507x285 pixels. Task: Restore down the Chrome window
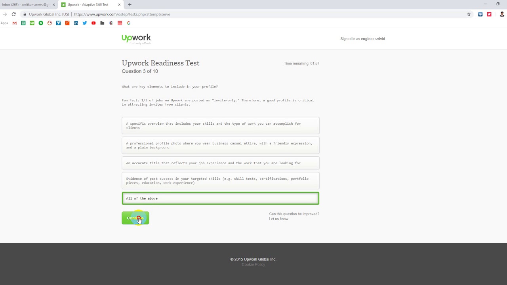[498, 4]
